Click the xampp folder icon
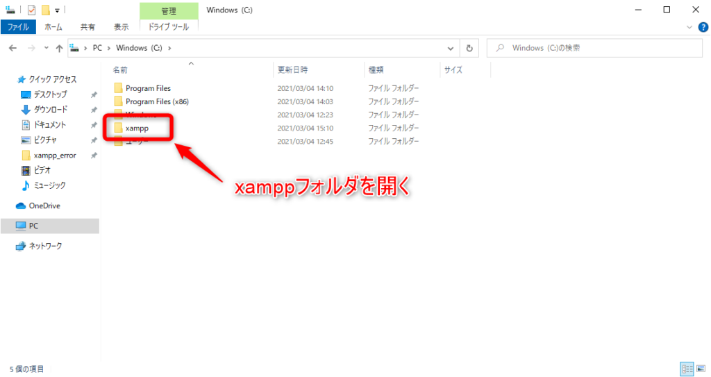 click(118, 128)
